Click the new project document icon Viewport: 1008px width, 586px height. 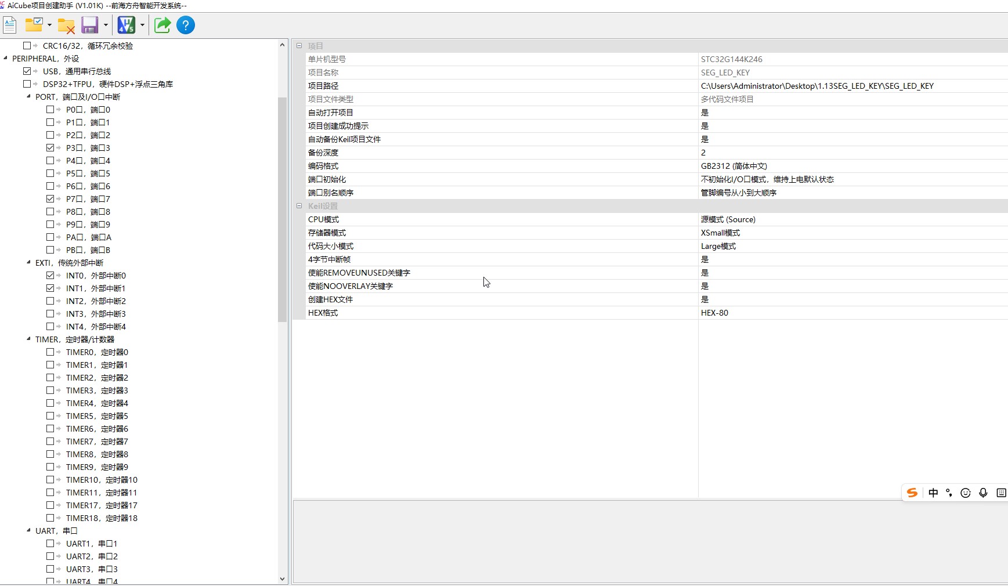(10, 25)
